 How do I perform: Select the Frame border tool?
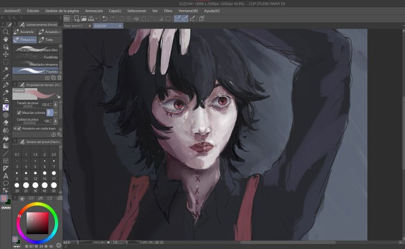(6, 161)
